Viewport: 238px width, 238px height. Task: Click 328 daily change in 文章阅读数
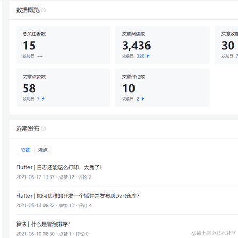(141, 56)
